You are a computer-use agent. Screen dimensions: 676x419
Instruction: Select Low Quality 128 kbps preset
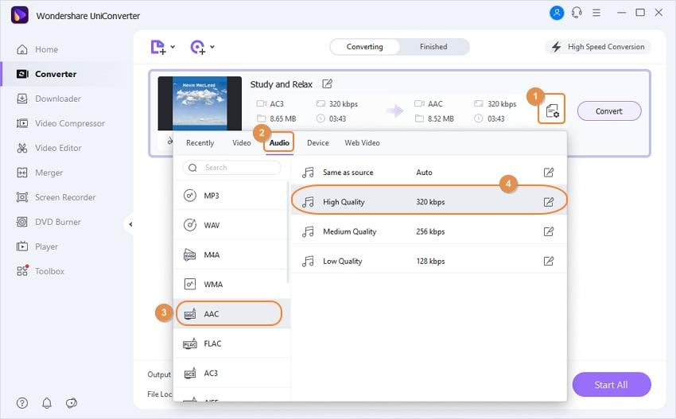pos(429,262)
